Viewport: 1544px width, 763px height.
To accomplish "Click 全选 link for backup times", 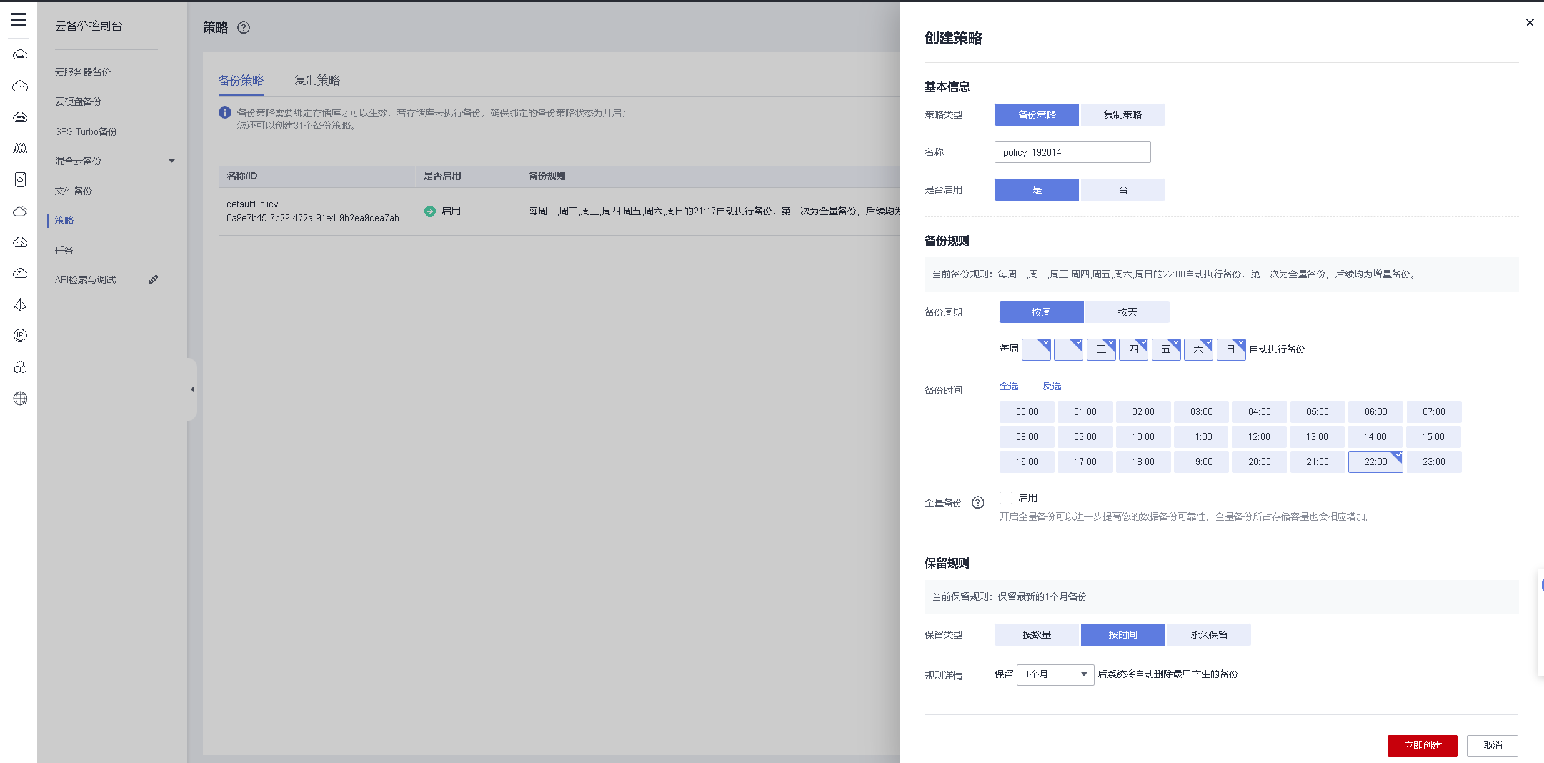I will pyautogui.click(x=1009, y=386).
